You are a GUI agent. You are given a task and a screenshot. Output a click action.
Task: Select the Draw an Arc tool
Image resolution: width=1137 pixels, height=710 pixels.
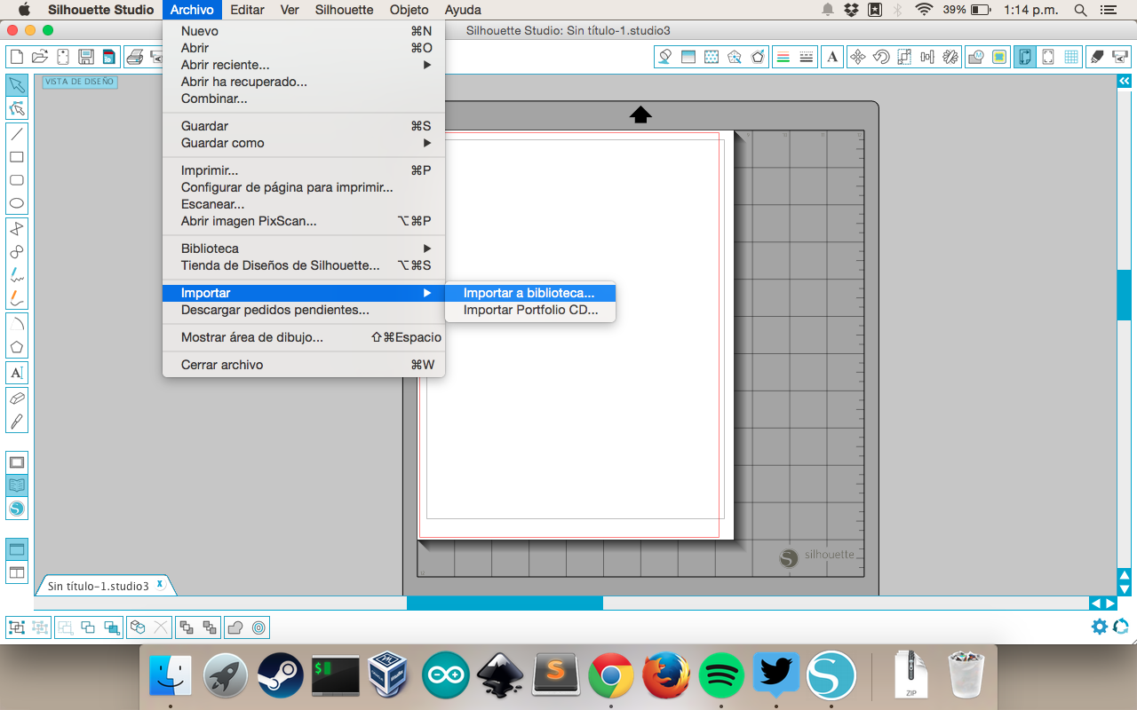pyautogui.click(x=16, y=324)
